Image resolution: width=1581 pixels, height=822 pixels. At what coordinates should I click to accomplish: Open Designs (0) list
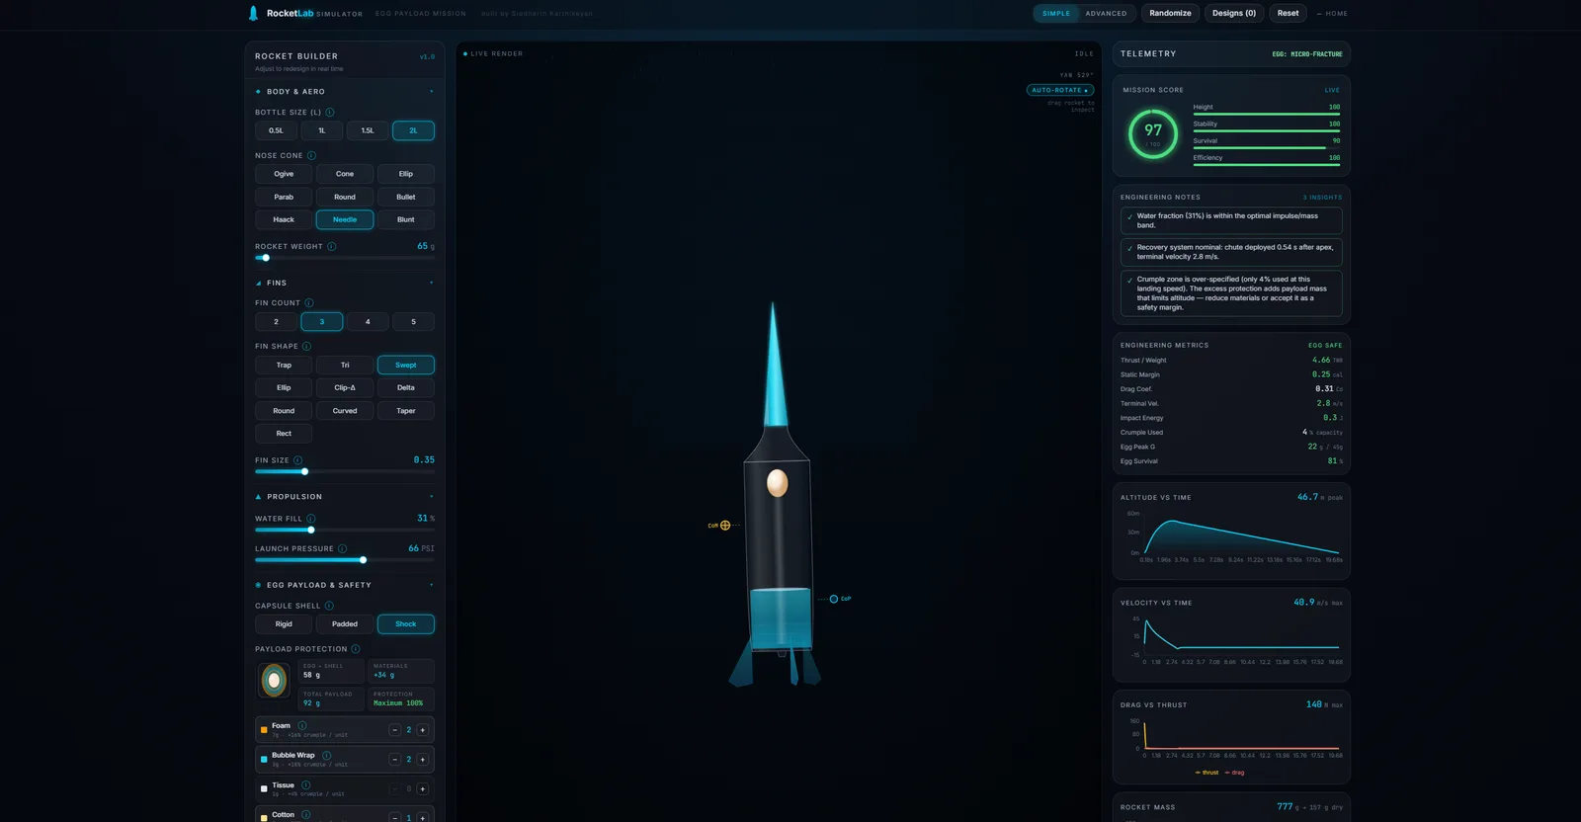(1234, 13)
